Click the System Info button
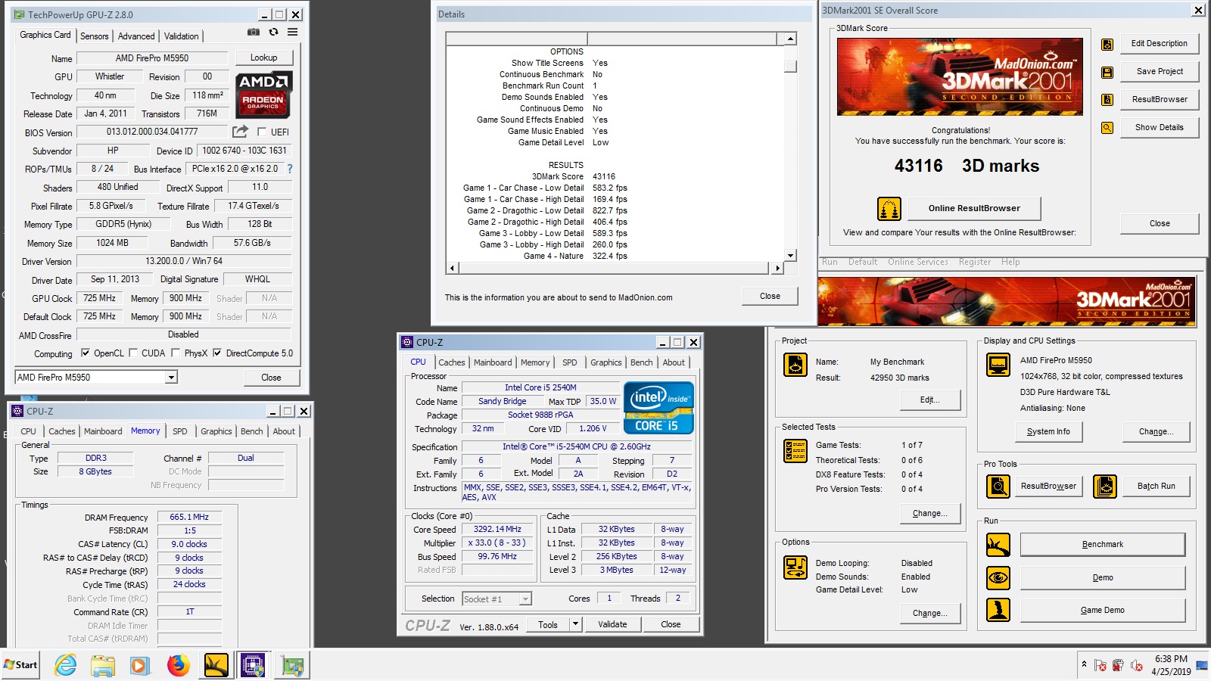Screen dimensions: 1211x681 click(x=1048, y=431)
